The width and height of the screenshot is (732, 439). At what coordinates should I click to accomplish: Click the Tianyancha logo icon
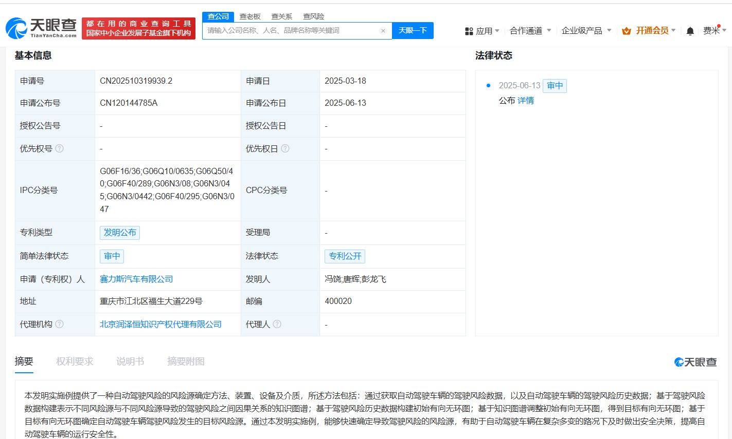pos(16,26)
